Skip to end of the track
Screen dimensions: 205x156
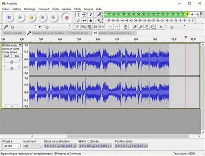tap(54, 18)
